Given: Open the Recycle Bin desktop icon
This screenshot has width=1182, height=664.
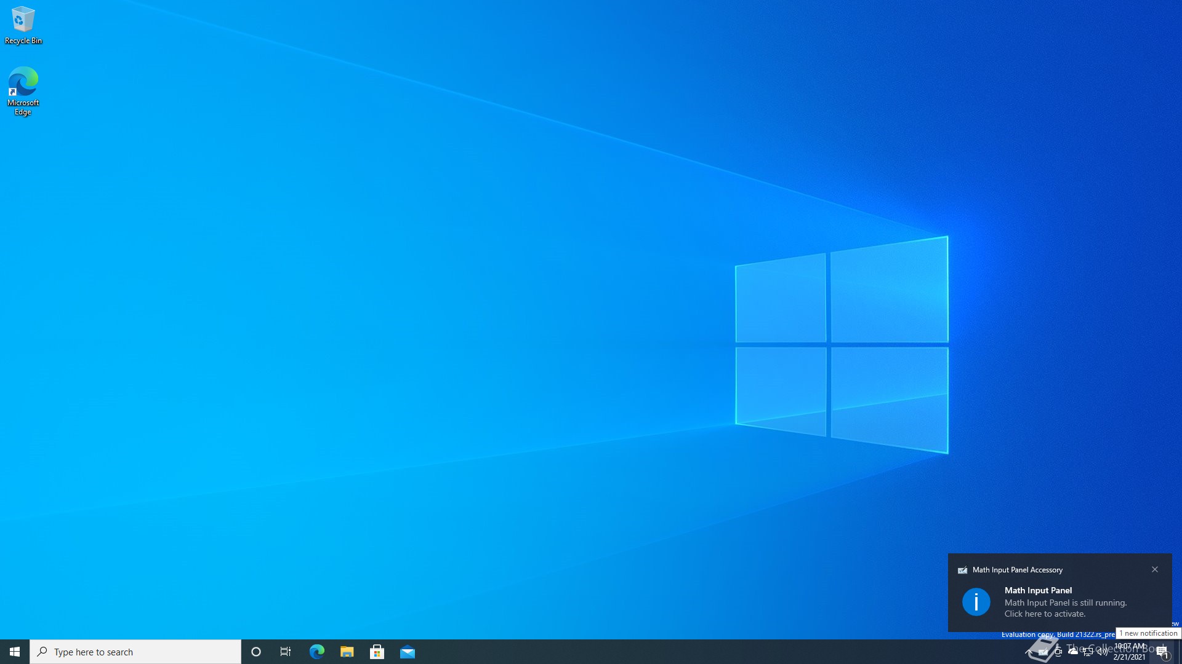Looking at the screenshot, I should coord(23,25).
